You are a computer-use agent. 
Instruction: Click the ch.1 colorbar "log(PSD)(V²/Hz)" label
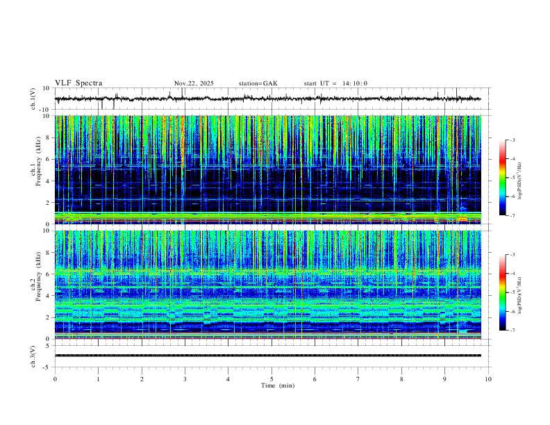[x=519, y=181]
